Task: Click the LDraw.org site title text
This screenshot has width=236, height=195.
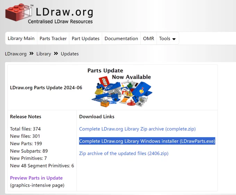Action: [65, 12]
